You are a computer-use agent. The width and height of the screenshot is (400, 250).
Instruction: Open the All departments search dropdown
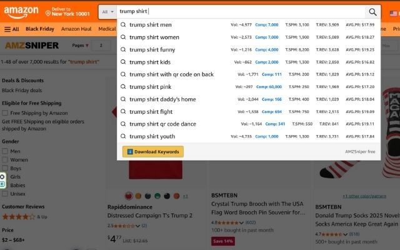[x=107, y=12]
